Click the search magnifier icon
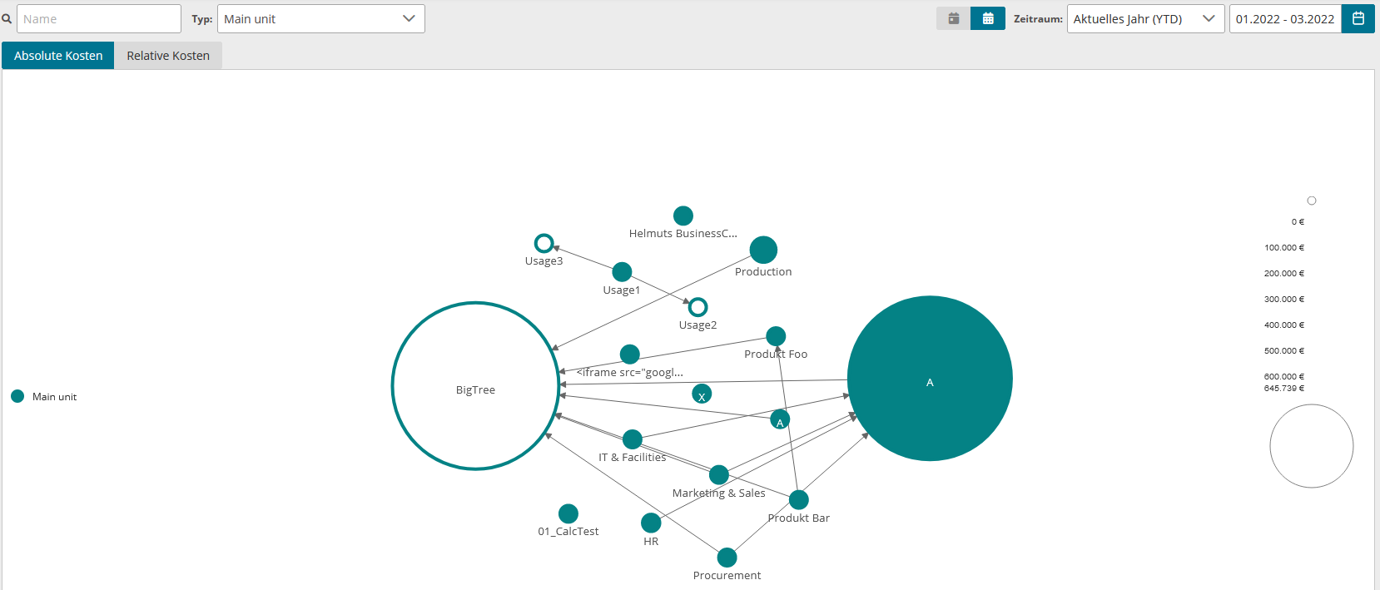Image resolution: width=1380 pixels, height=590 pixels. pos(7,18)
